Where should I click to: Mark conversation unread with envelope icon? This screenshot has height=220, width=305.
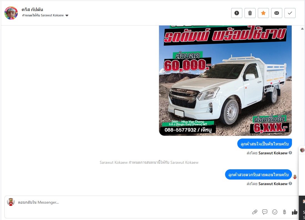click(x=277, y=13)
